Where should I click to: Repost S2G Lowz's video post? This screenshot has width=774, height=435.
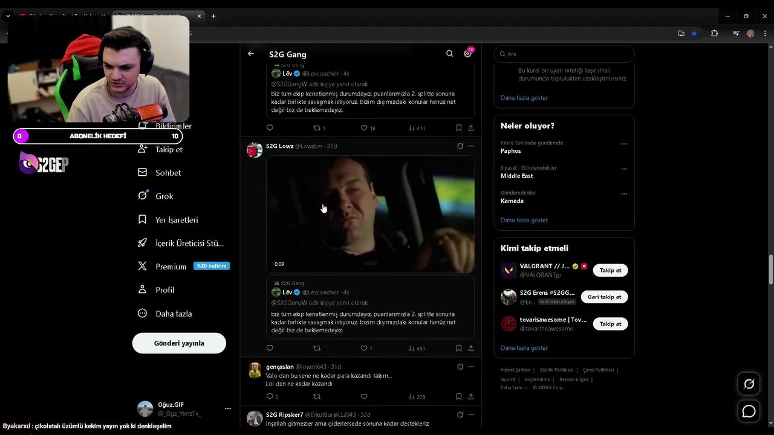click(x=316, y=348)
